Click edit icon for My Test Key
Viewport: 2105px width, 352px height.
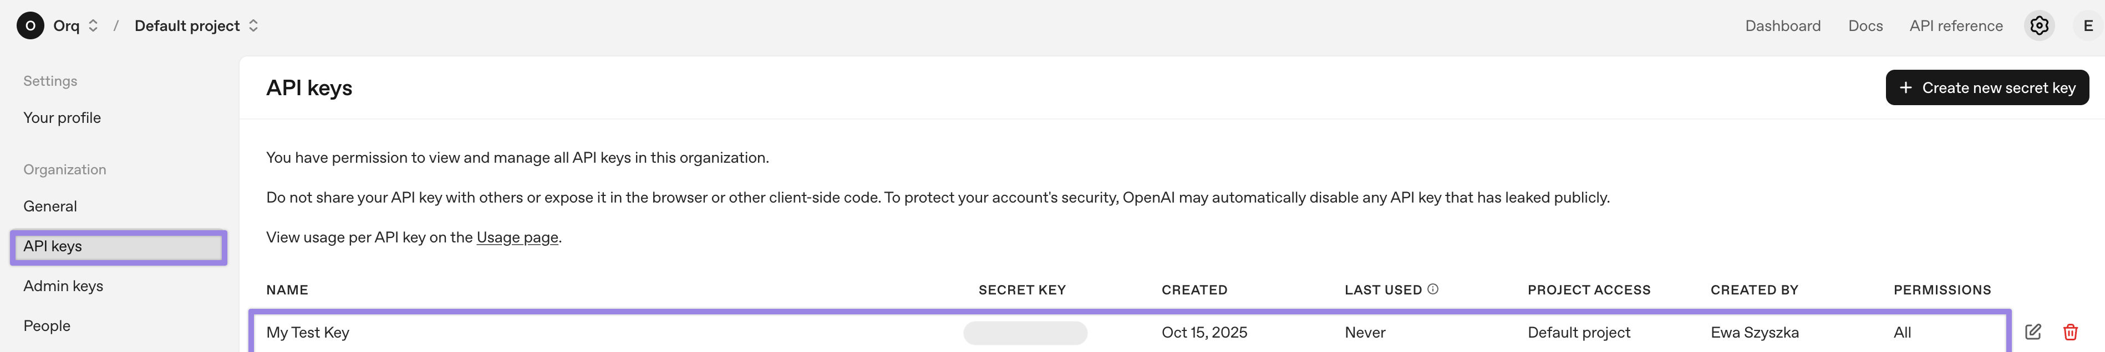click(x=2033, y=332)
